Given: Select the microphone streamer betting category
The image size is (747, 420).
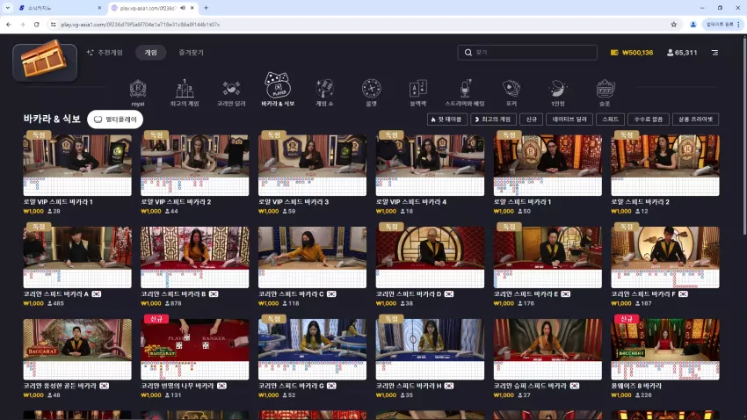Looking at the screenshot, I should click(x=465, y=93).
